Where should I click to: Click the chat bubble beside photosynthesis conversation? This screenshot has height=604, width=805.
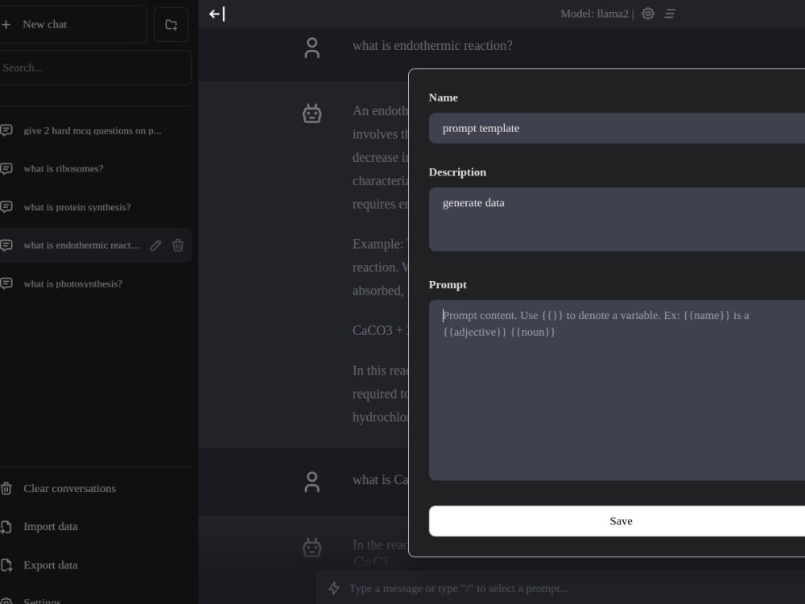(x=7, y=283)
